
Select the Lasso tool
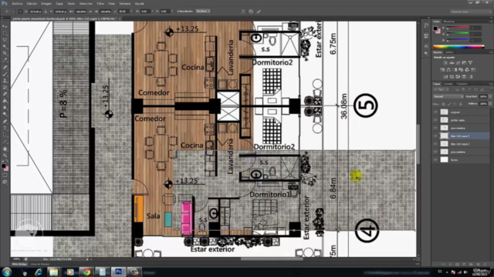[x=5, y=40]
